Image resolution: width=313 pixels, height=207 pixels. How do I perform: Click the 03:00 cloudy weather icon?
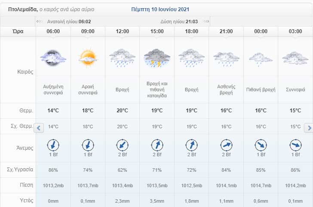295,58
